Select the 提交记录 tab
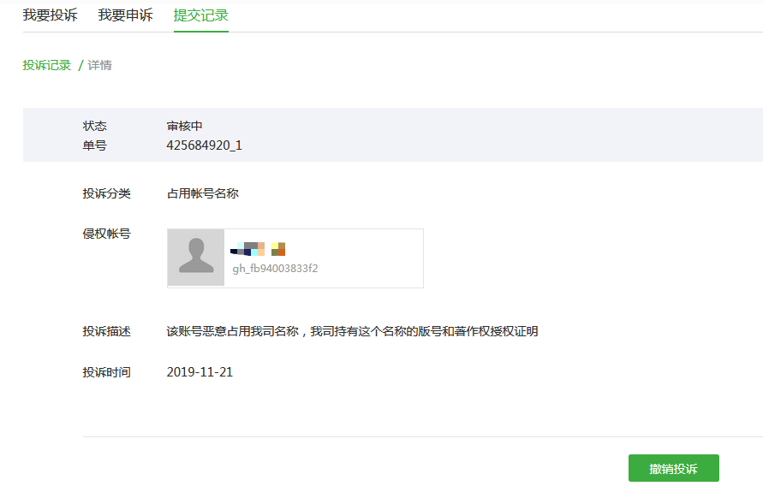Viewport: 763px width, 498px height. [201, 15]
